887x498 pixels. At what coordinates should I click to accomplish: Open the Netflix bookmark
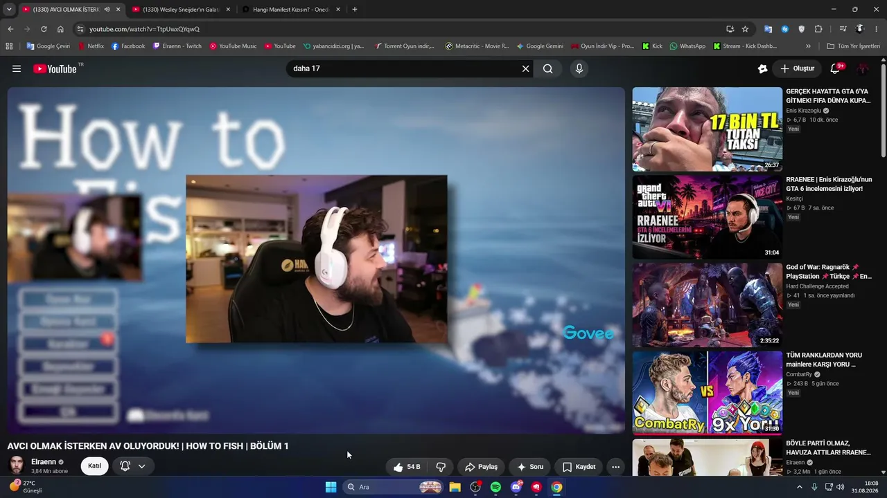pyautogui.click(x=91, y=46)
